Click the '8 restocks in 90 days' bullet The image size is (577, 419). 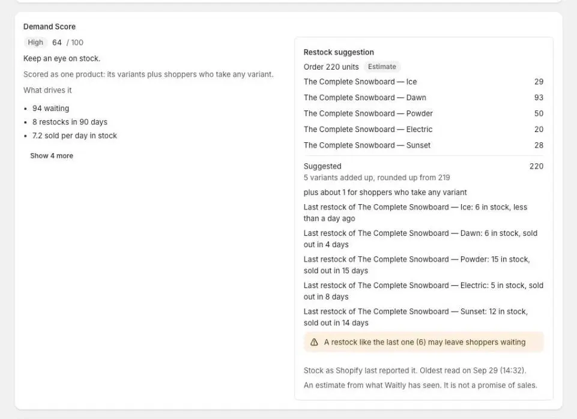pyautogui.click(x=70, y=122)
